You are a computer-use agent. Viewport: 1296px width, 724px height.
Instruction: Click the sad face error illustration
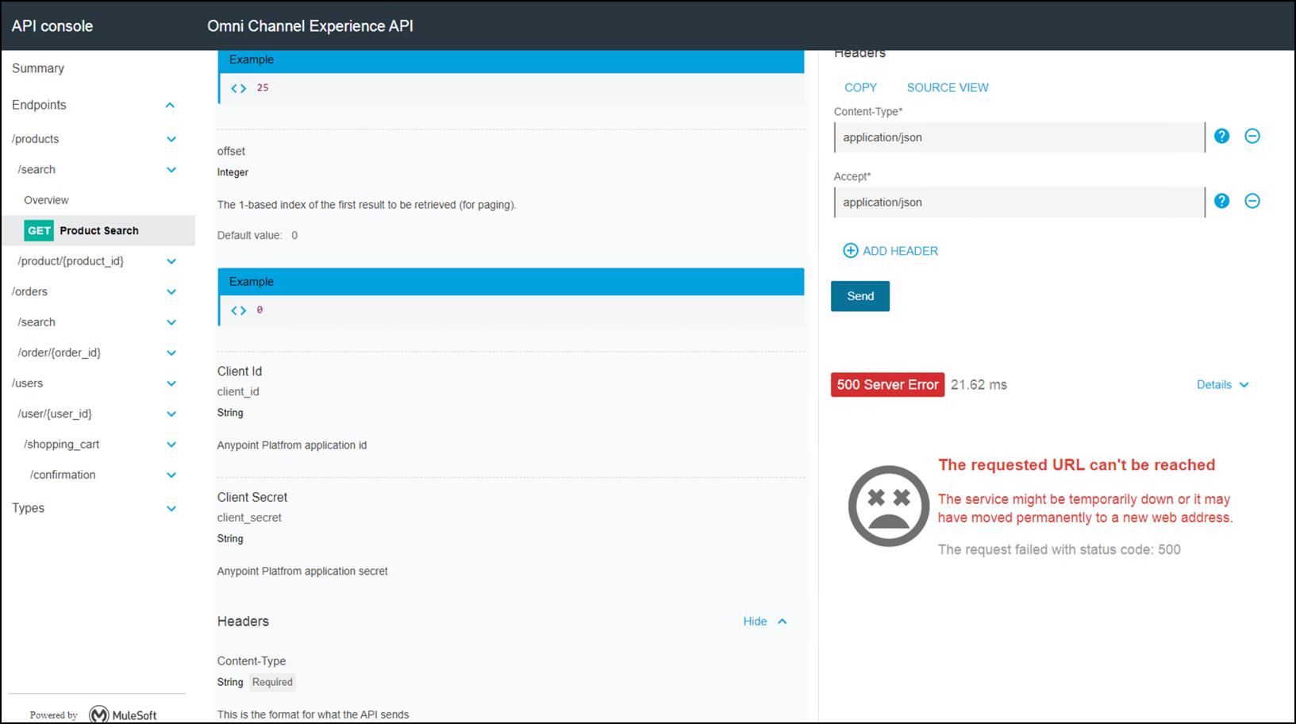click(888, 506)
